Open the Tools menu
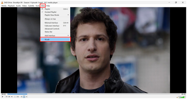This screenshot has height=99, width=187. [x=37, y=6]
